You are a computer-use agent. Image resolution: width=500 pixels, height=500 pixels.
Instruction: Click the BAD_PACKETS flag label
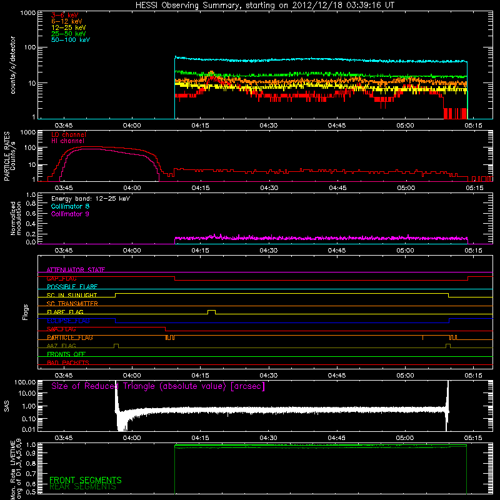(x=68, y=362)
